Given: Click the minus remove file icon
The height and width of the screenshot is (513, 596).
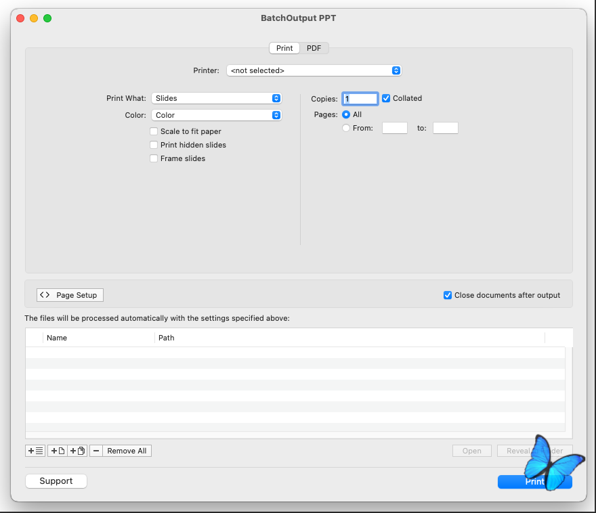Looking at the screenshot, I should click(96, 451).
